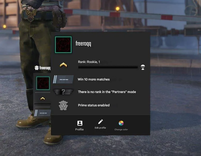
Task: Click 'Prime status enabled' text
Action: point(94,105)
